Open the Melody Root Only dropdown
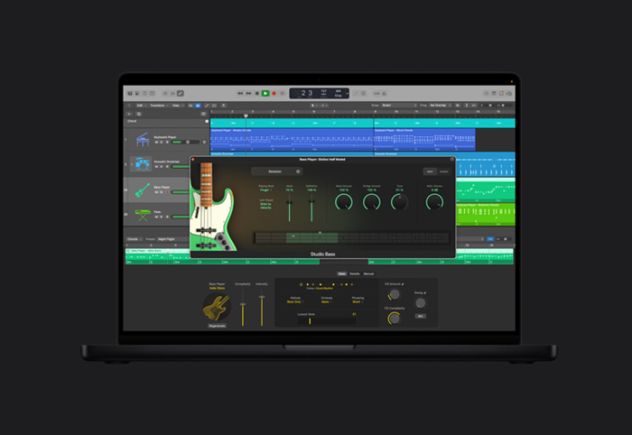Image resolution: width=632 pixels, height=435 pixels. pos(295,301)
